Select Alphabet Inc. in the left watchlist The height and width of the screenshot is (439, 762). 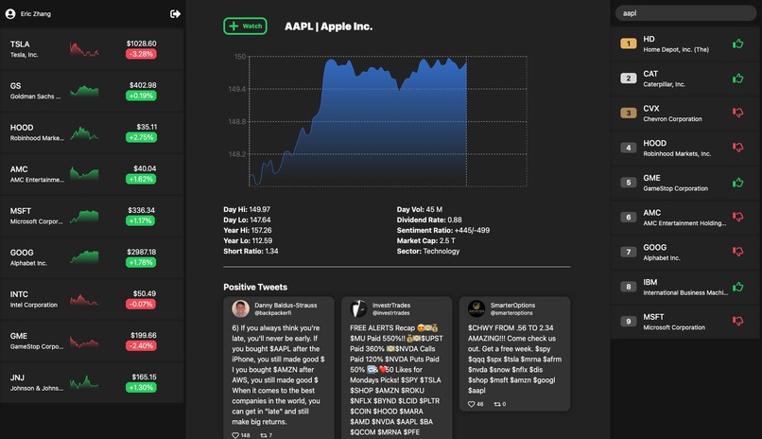click(x=28, y=263)
